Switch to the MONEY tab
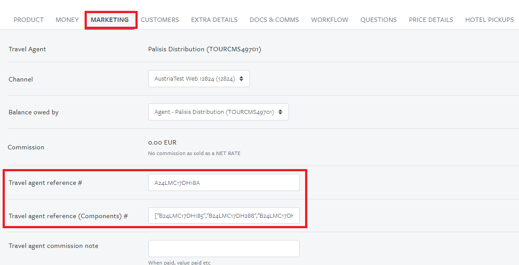The width and height of the screenshot is (519, 265). tap(67, 20)
